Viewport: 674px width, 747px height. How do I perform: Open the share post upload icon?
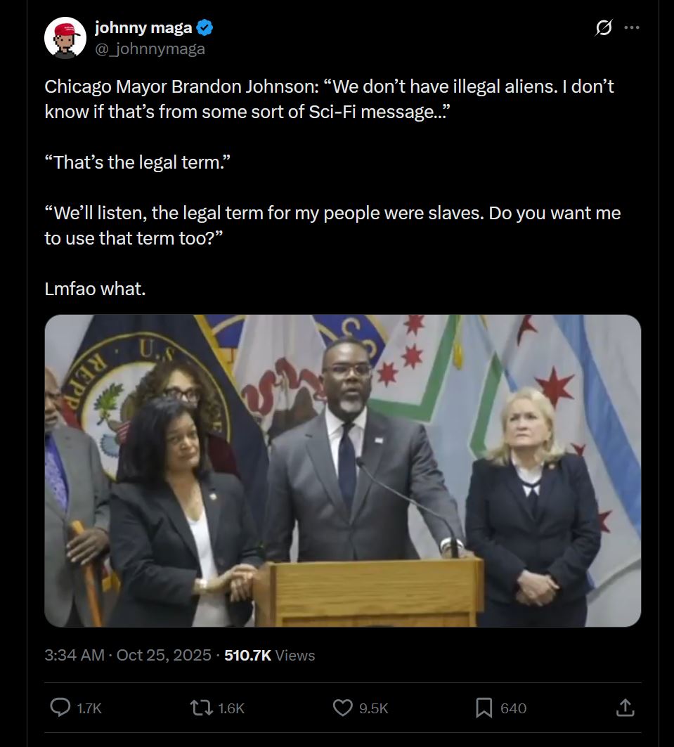click(626, 708)
